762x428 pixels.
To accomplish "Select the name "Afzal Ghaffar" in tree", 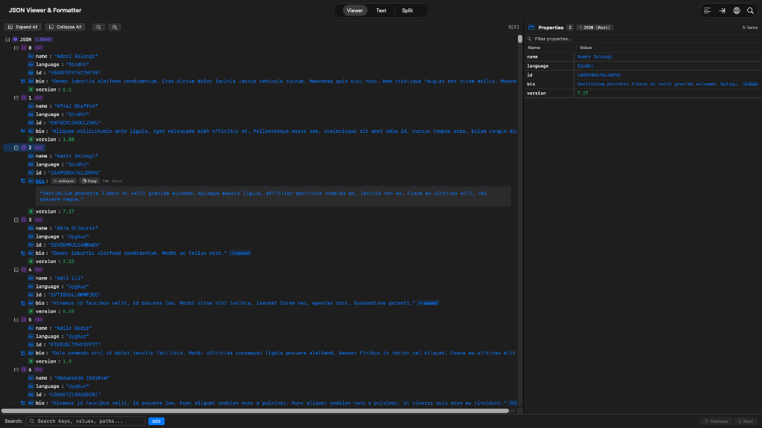I will pyautogui.click(x=76, y=106).
